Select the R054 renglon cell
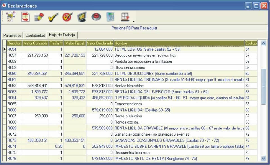This screenshot has width=270, height=165. click(x=14, y=49)
